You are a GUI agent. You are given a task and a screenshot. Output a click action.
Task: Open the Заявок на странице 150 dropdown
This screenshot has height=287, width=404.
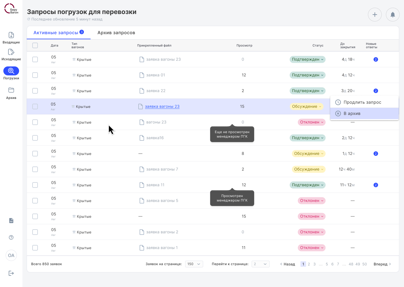pos(194,264)
